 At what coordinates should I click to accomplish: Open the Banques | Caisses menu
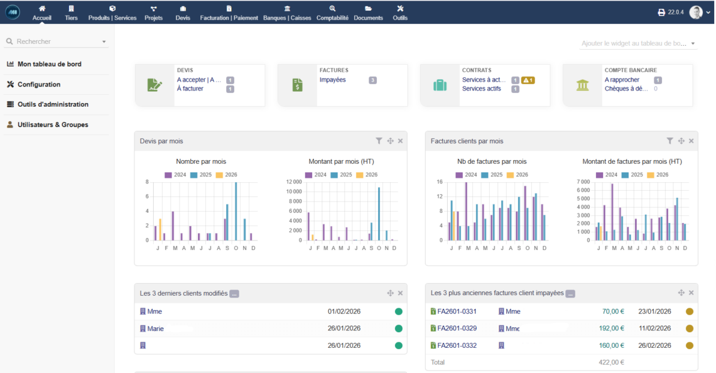point(287,13)
